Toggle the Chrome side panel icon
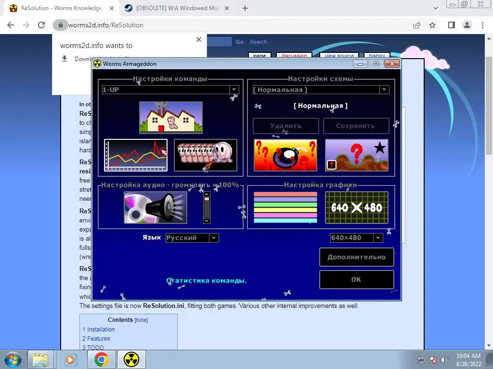The image size is (493, 369). tap(452, 25)
